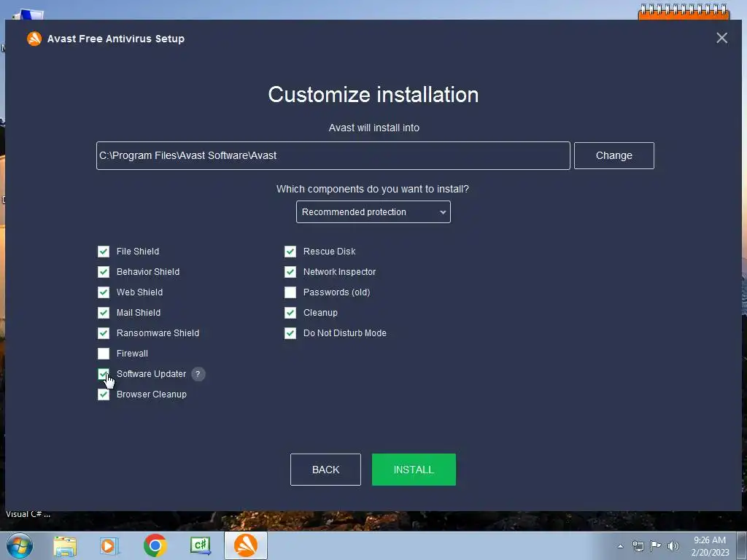Viewport: 747px width, 560px height.
Task: Toggle the Ransomware Shield checkbox
Action: click(104, 333)
